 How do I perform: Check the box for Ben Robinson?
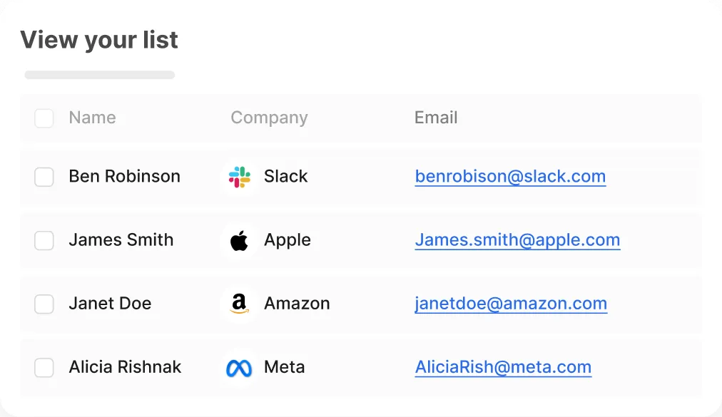click(x=44, y=177)
